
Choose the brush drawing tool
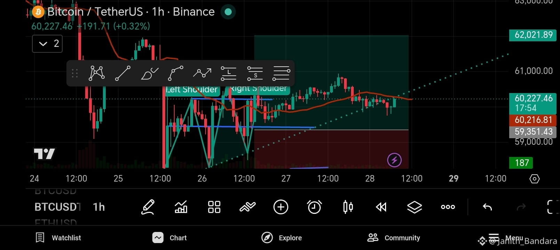150,73
